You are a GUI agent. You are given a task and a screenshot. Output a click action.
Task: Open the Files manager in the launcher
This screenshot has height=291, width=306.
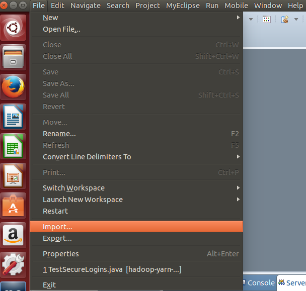(x=14, y=58)
